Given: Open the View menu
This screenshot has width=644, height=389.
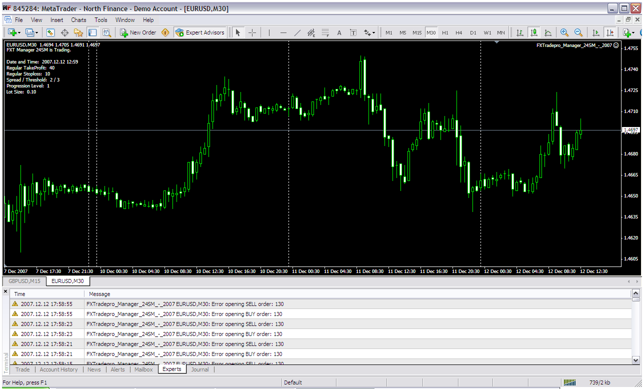Looking at the screenshot, I should (x=36, y=20).
